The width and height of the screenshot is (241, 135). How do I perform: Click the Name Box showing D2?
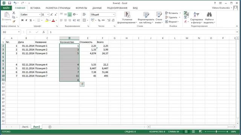click(x=11, y=32)
